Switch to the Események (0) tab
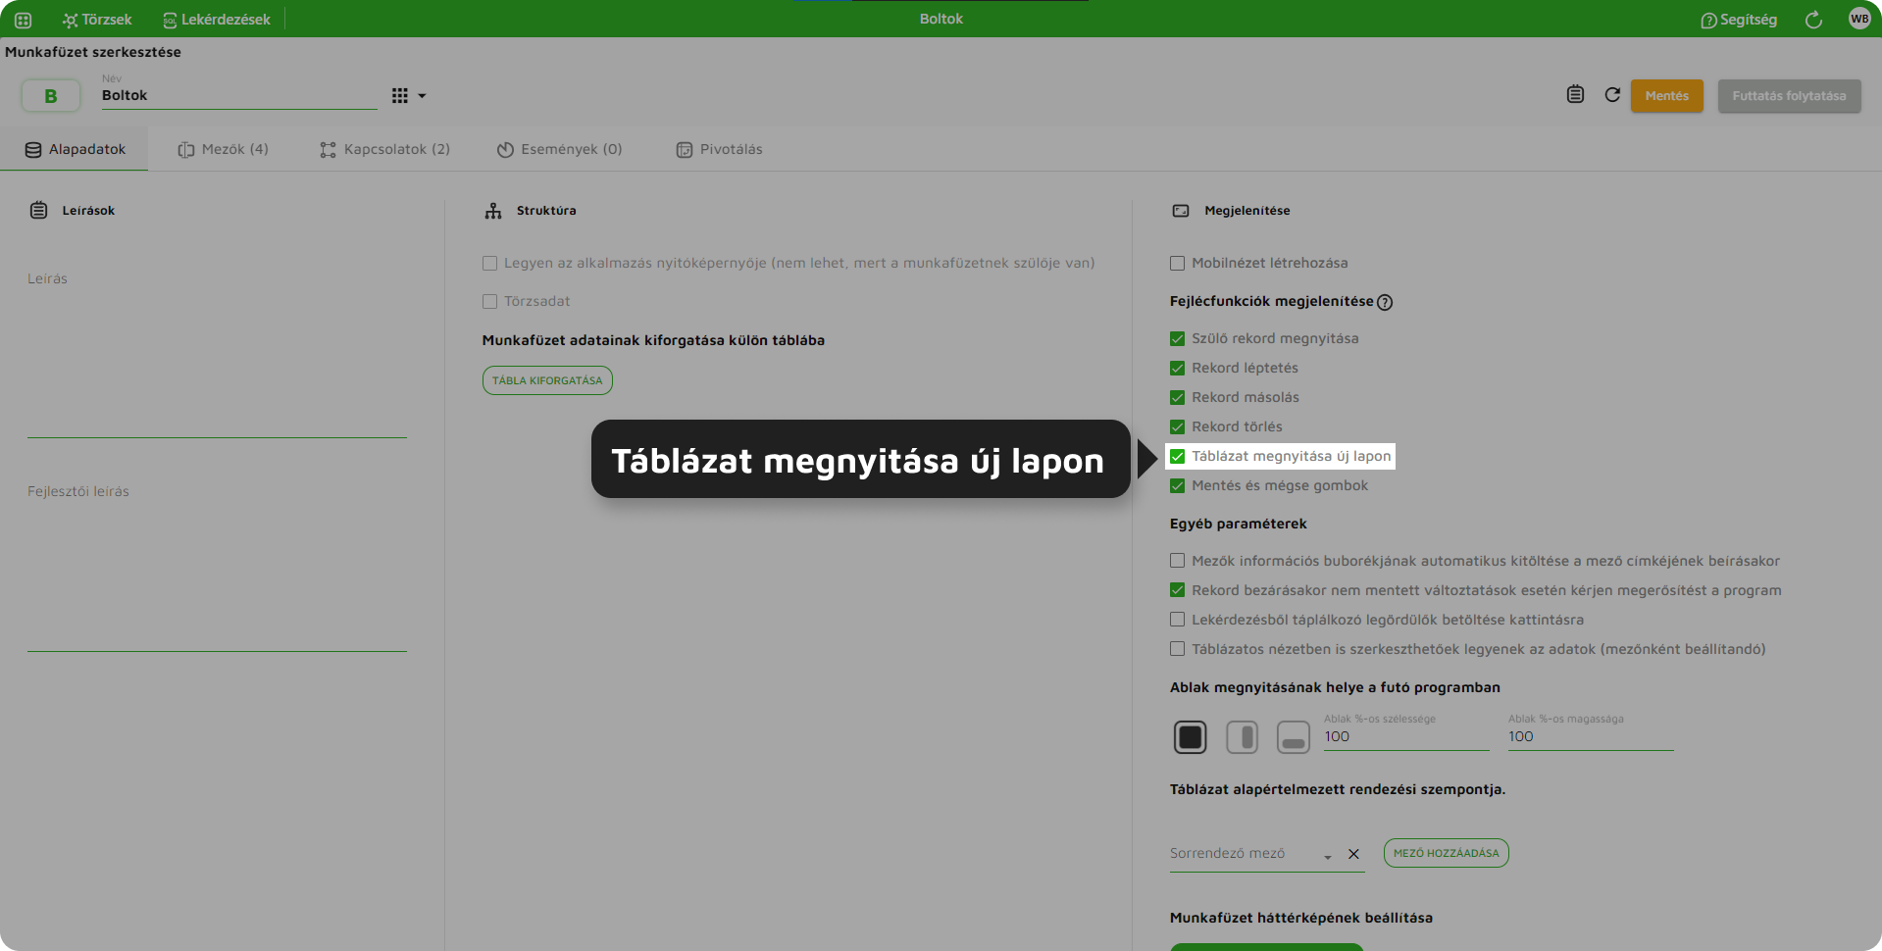 (x=559, y=149)
